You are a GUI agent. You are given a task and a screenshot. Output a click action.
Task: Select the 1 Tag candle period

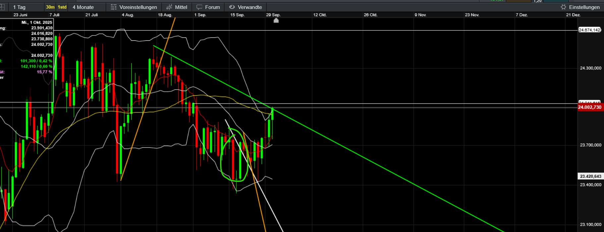pos(19,7)
